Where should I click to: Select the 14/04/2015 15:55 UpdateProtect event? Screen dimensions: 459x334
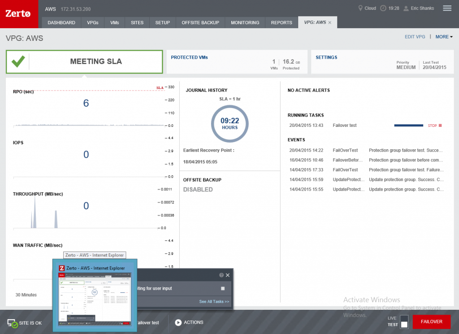click(367, 189)
